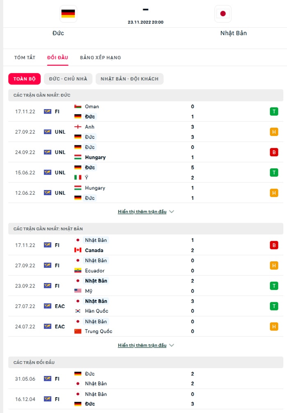
Task: Click Germany flag icon in match header
Action: coord(68,14)
